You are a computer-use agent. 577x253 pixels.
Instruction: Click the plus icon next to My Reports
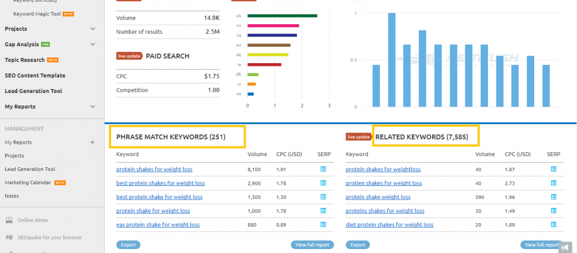pos(92,143)
